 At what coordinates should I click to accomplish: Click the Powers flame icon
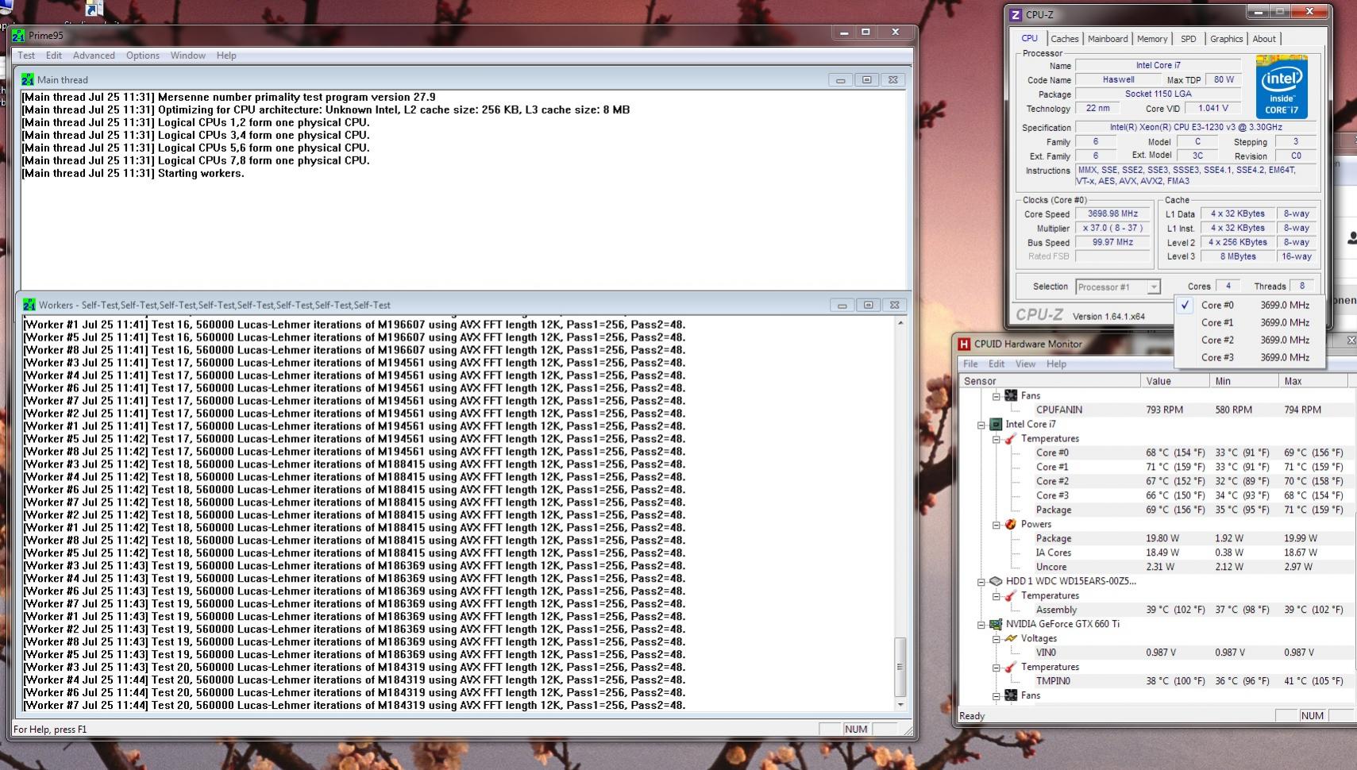(x=1011, y=525)
